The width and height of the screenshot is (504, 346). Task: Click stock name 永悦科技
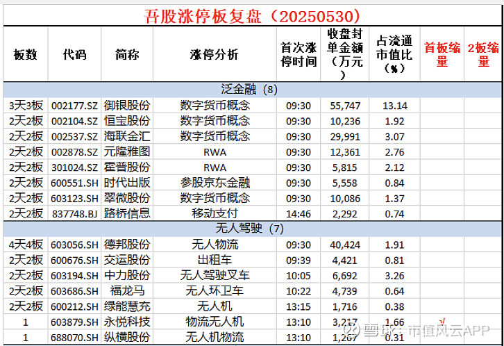(x=127, y=322)
